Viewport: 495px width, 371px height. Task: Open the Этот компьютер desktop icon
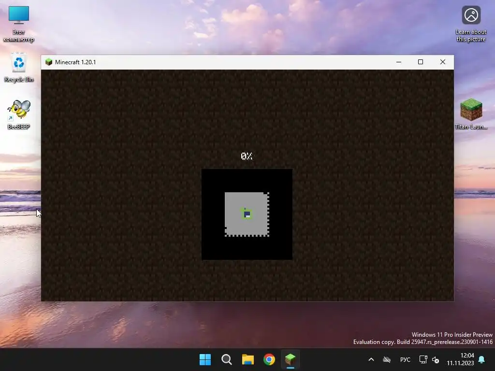19,24
